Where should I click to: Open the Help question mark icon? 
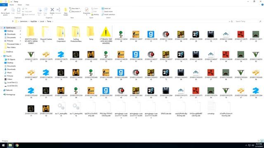(262, 5)
